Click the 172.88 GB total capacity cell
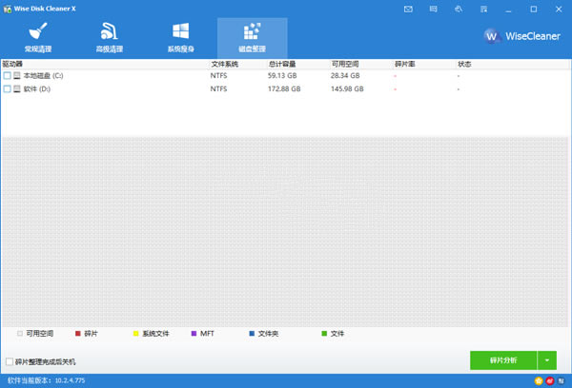572x388 pixels. click(284, 88)
